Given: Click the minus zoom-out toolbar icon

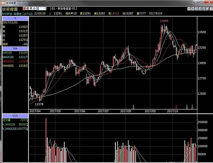Looking at the screenshot, I should 189,9.
